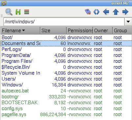Click the toolbar drag handle grip

pos(2,16)
